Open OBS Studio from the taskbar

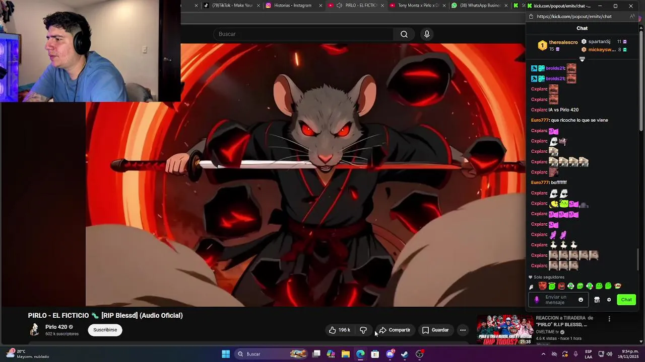419,354
